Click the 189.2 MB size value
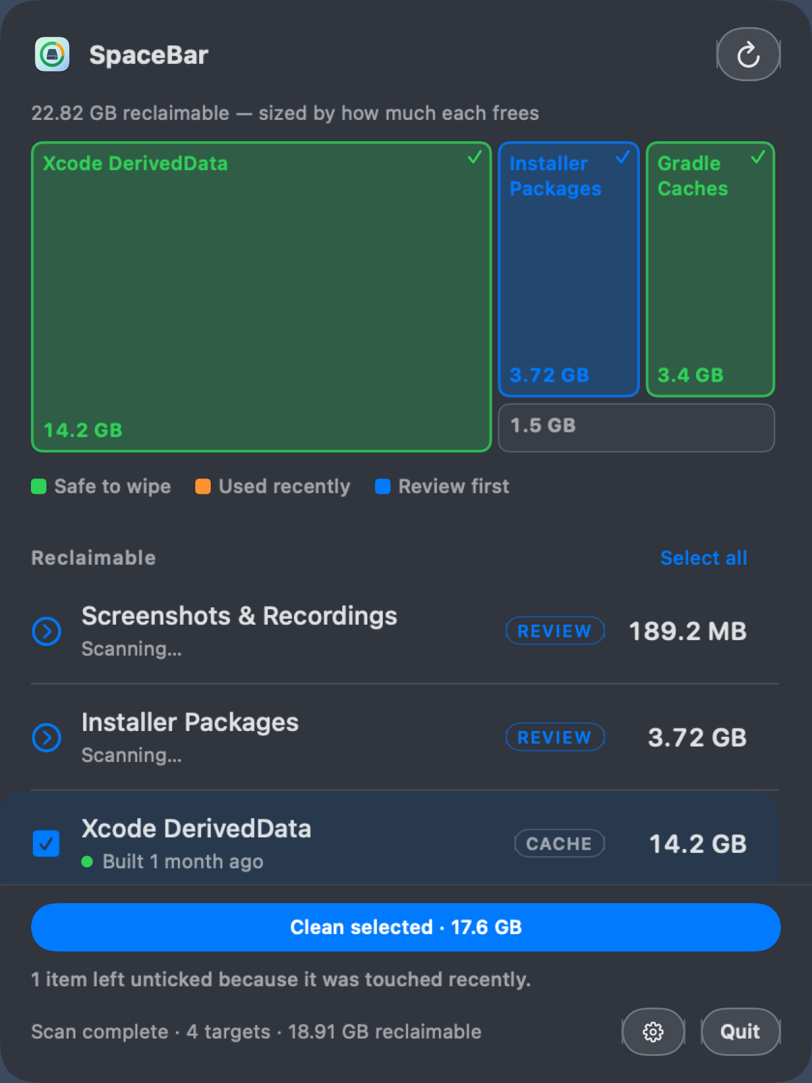Viewport: 812px width, 1083px height. (x=688, y=631)
